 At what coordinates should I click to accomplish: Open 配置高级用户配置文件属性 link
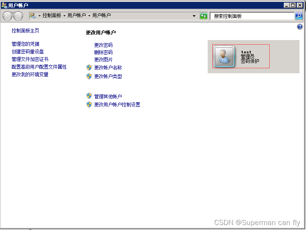point(39,67)
